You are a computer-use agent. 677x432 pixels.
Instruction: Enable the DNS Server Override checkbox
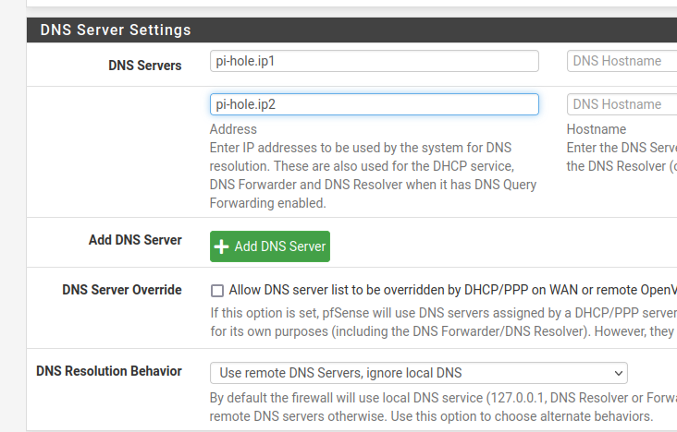(217, 290)
